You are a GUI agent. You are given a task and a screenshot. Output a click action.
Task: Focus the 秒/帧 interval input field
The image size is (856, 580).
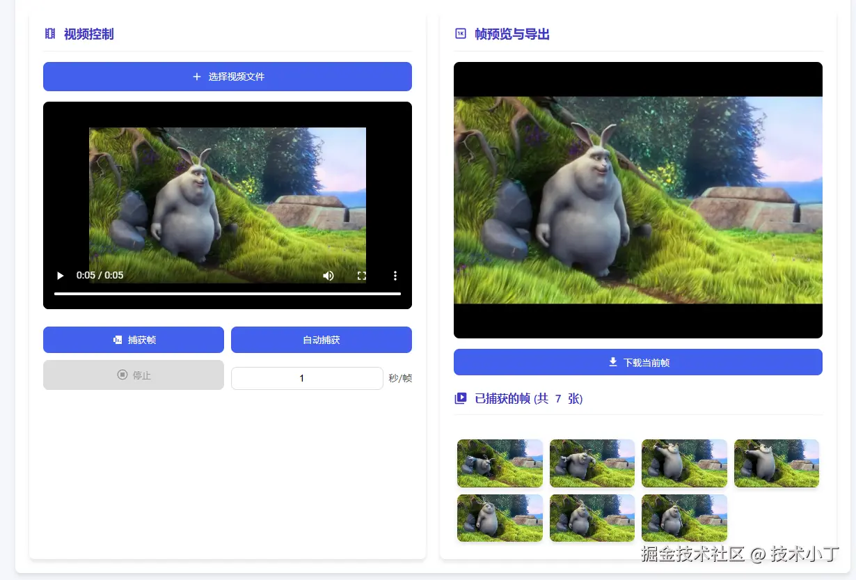click(x=307, y=378)
